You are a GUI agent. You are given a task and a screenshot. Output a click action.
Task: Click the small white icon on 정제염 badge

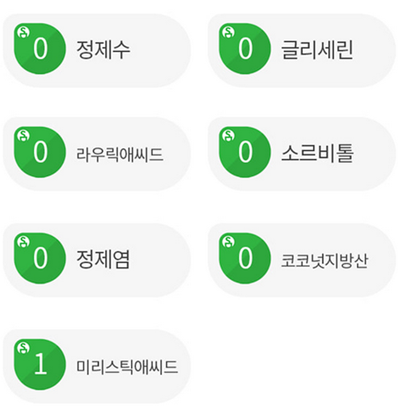pyautogui.click(x=22, y=241)
